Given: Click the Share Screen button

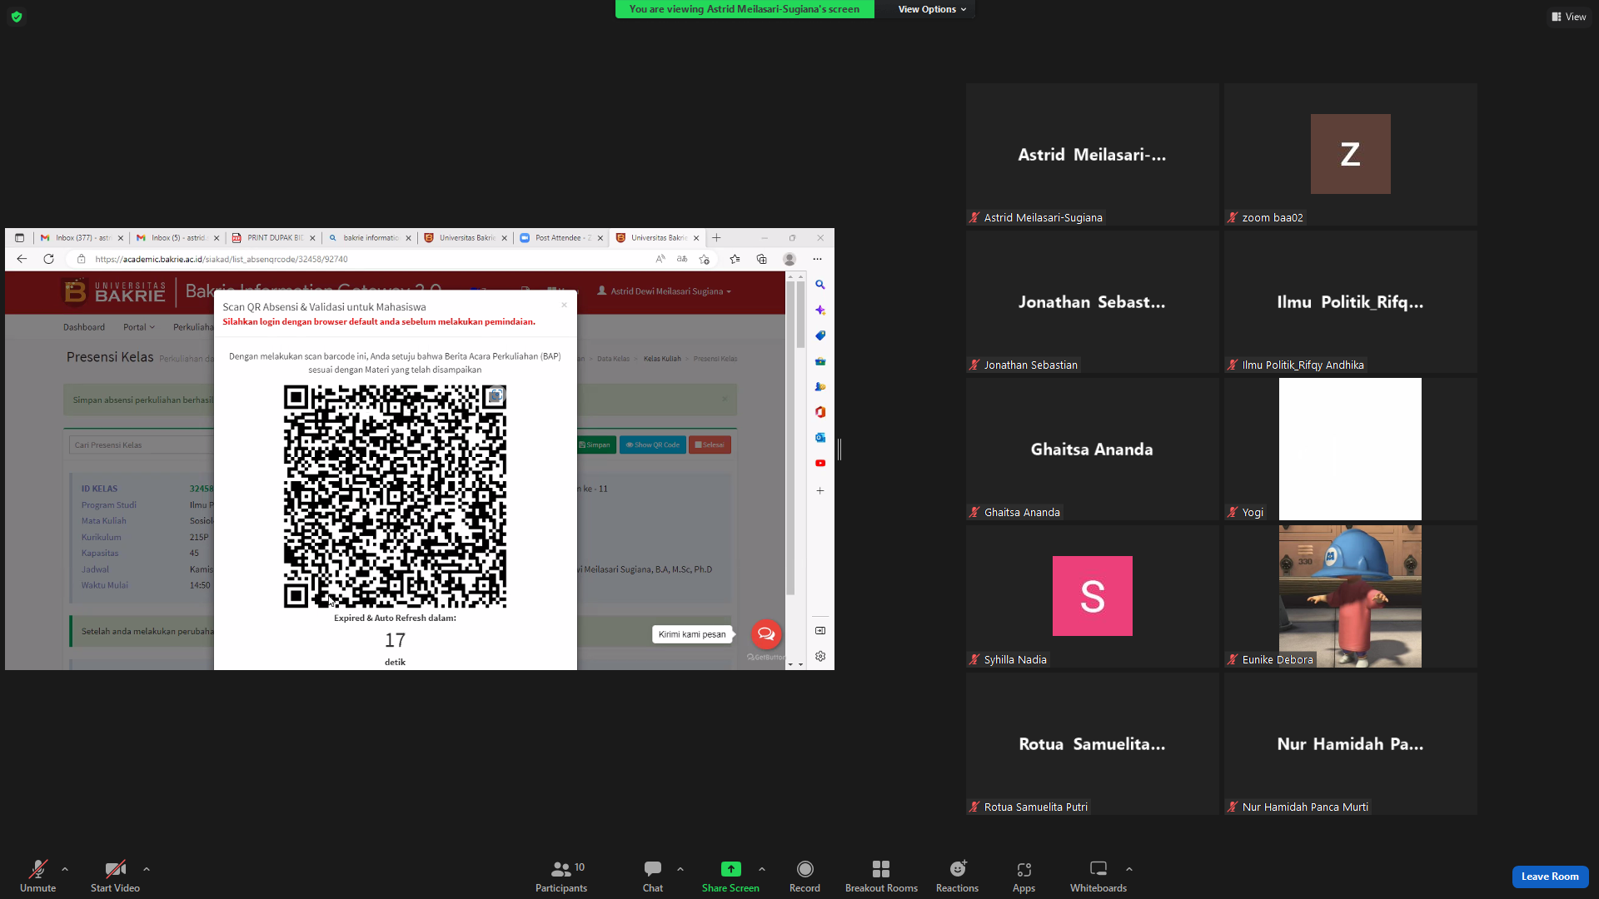Looking at the screenshot, I should 730,876.
